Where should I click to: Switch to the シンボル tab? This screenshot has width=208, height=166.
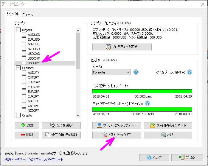click(13, 14)
